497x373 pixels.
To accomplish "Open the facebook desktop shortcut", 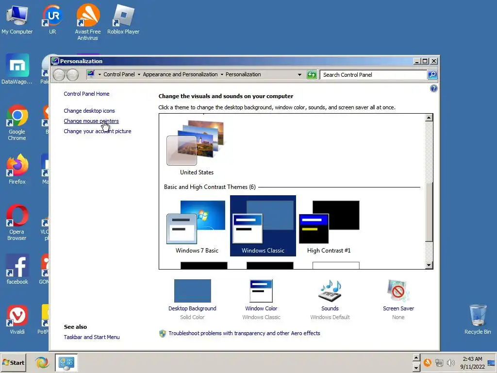I will click(17, 269).
